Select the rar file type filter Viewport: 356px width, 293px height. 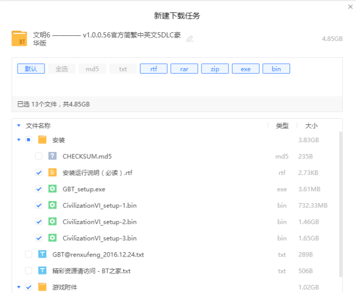pyautogui.click(x=184, y=69)
